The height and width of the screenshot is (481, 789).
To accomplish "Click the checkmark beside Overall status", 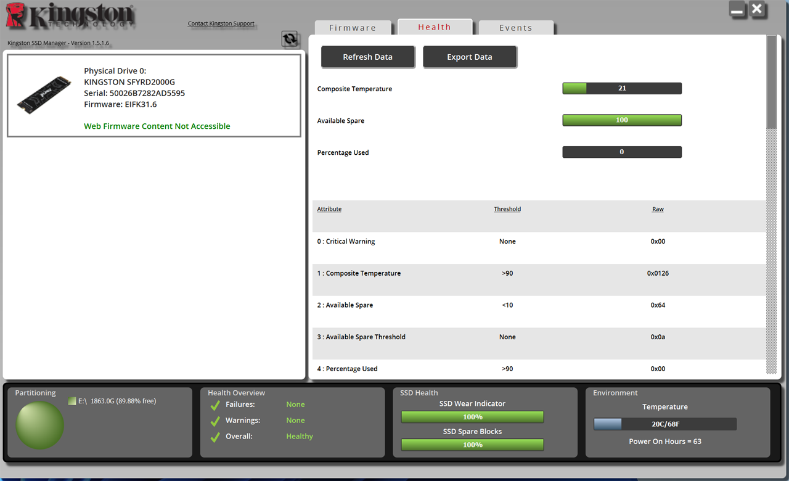I will (x=215, y=436).
